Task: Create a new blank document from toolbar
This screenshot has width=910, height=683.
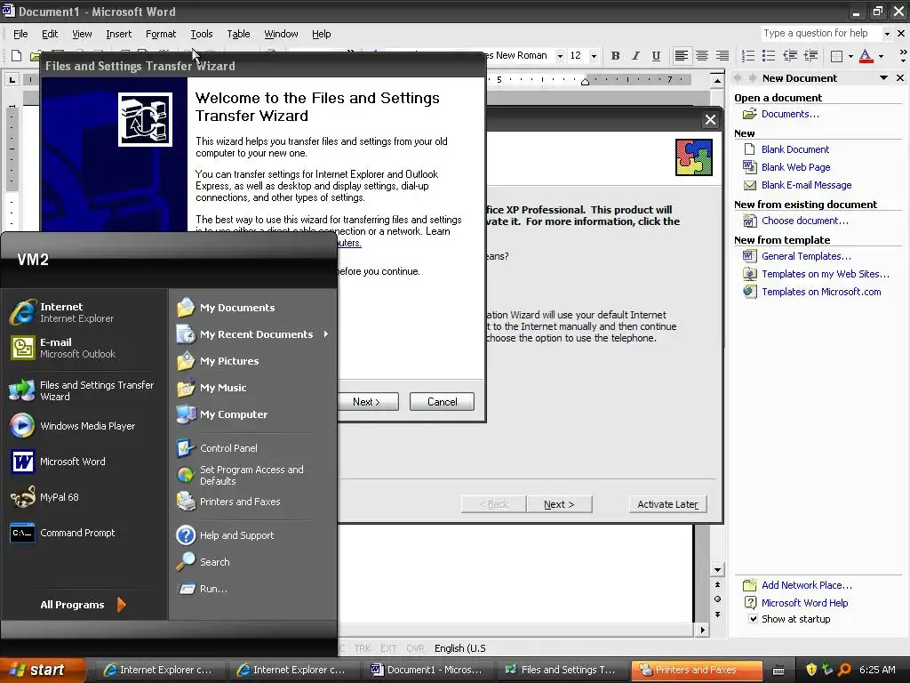Action: (x=16, y=56)
